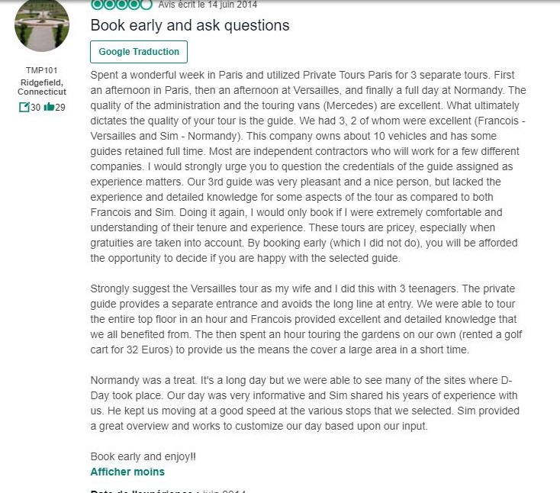The image size is (560, 493).
Task: Click the paragraph about the Versailles tour
Action: point(306,319)
